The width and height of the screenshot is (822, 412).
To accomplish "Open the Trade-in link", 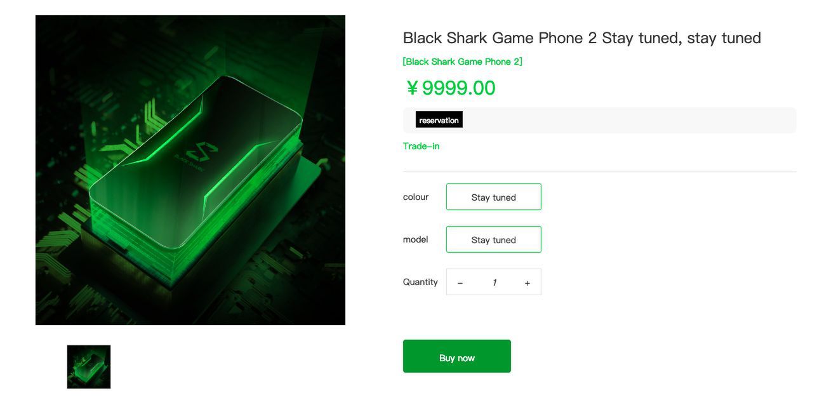I will (x=421, y=146).
